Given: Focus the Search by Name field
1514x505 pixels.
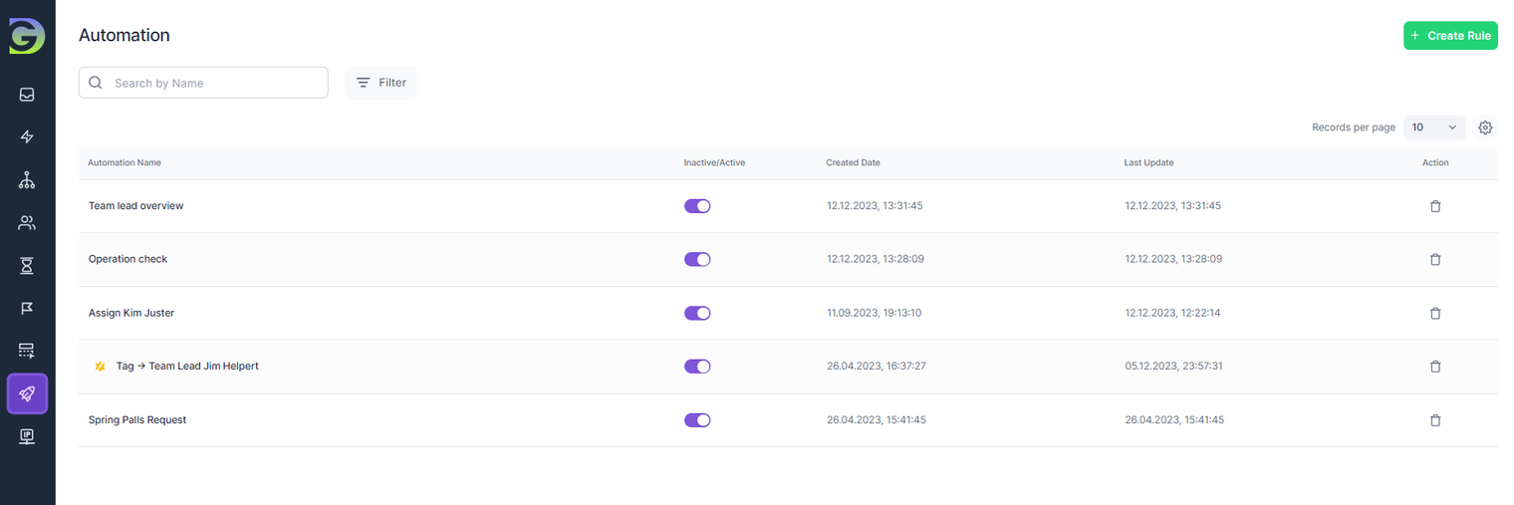Looking at the screenshot, I should pyautogui.click(x=214, y=83).
